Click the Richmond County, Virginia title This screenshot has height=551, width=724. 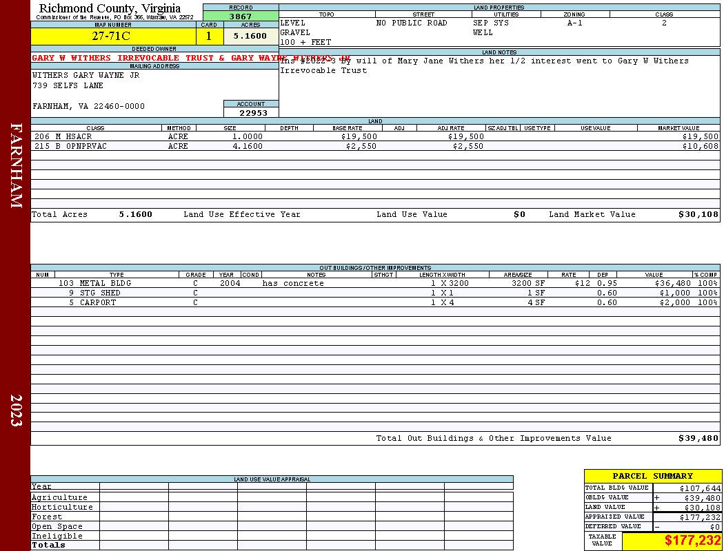point(110,8)
